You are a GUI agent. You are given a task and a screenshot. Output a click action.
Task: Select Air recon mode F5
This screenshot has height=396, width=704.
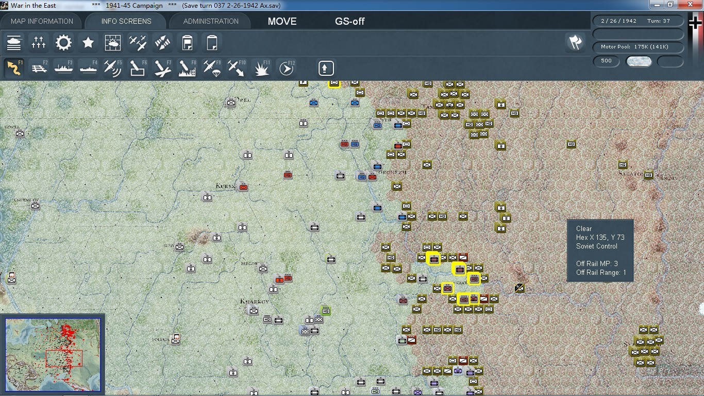[x=113, y=68]
